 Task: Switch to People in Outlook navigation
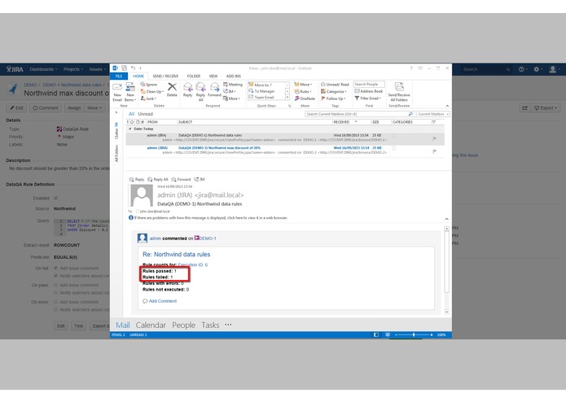[183, 325]
